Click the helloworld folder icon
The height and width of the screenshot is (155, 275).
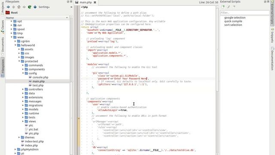click(x=19, y=45)
